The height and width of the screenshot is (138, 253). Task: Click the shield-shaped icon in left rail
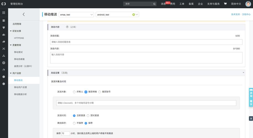coord(4,28)
